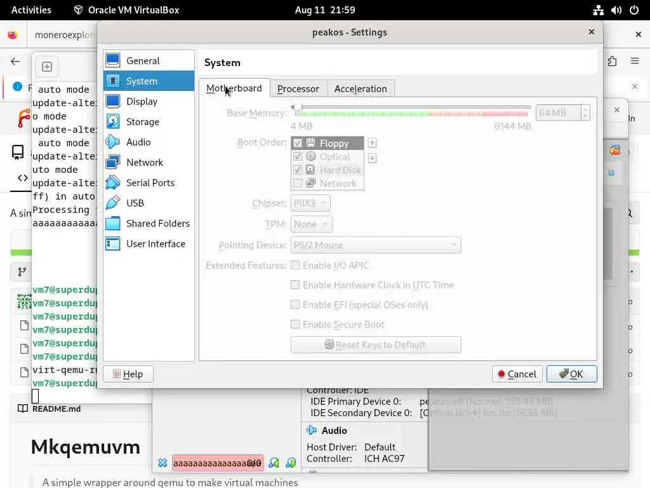Screen dimensions: 650x488
Task: Open the USB settings category
Action: click(149, 203)
